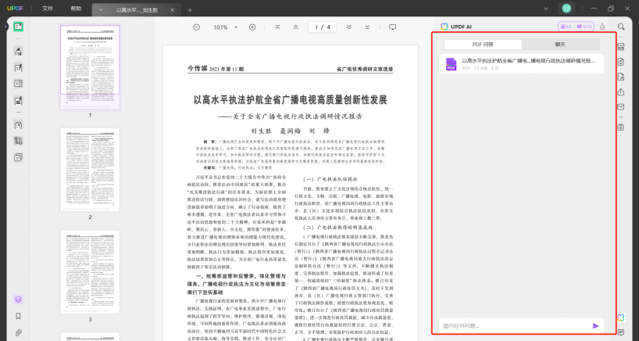This screenshot has height=341, width=639.
Task: Toggle the Thumbnails layers panel icon
Action: click(x=18, y=300)
